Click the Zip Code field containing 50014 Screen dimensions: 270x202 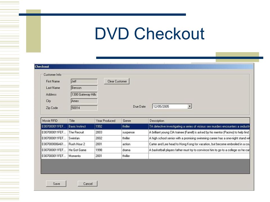pos(84,108)
